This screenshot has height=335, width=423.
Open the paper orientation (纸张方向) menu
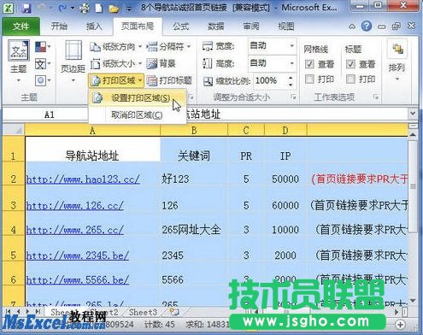[115, 46]
